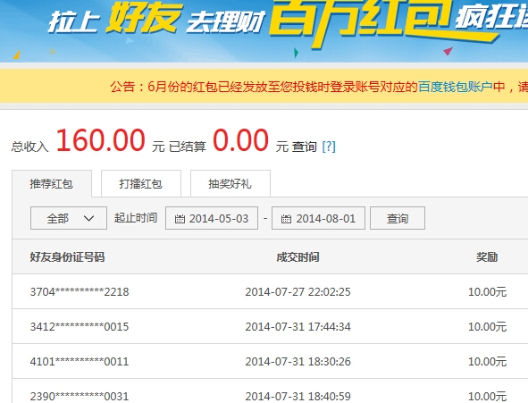Click the start date field 2014-05-03
The image size is (528, 403).
point(212,218)
